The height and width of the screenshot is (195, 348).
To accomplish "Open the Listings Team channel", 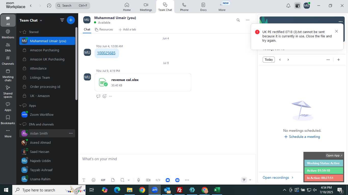I will (x=47, y=77).
